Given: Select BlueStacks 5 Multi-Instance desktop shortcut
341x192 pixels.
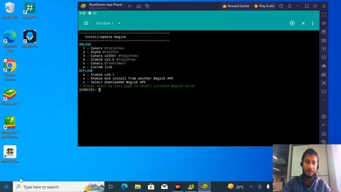Looking at the screenshot, I should coord(10,127).
